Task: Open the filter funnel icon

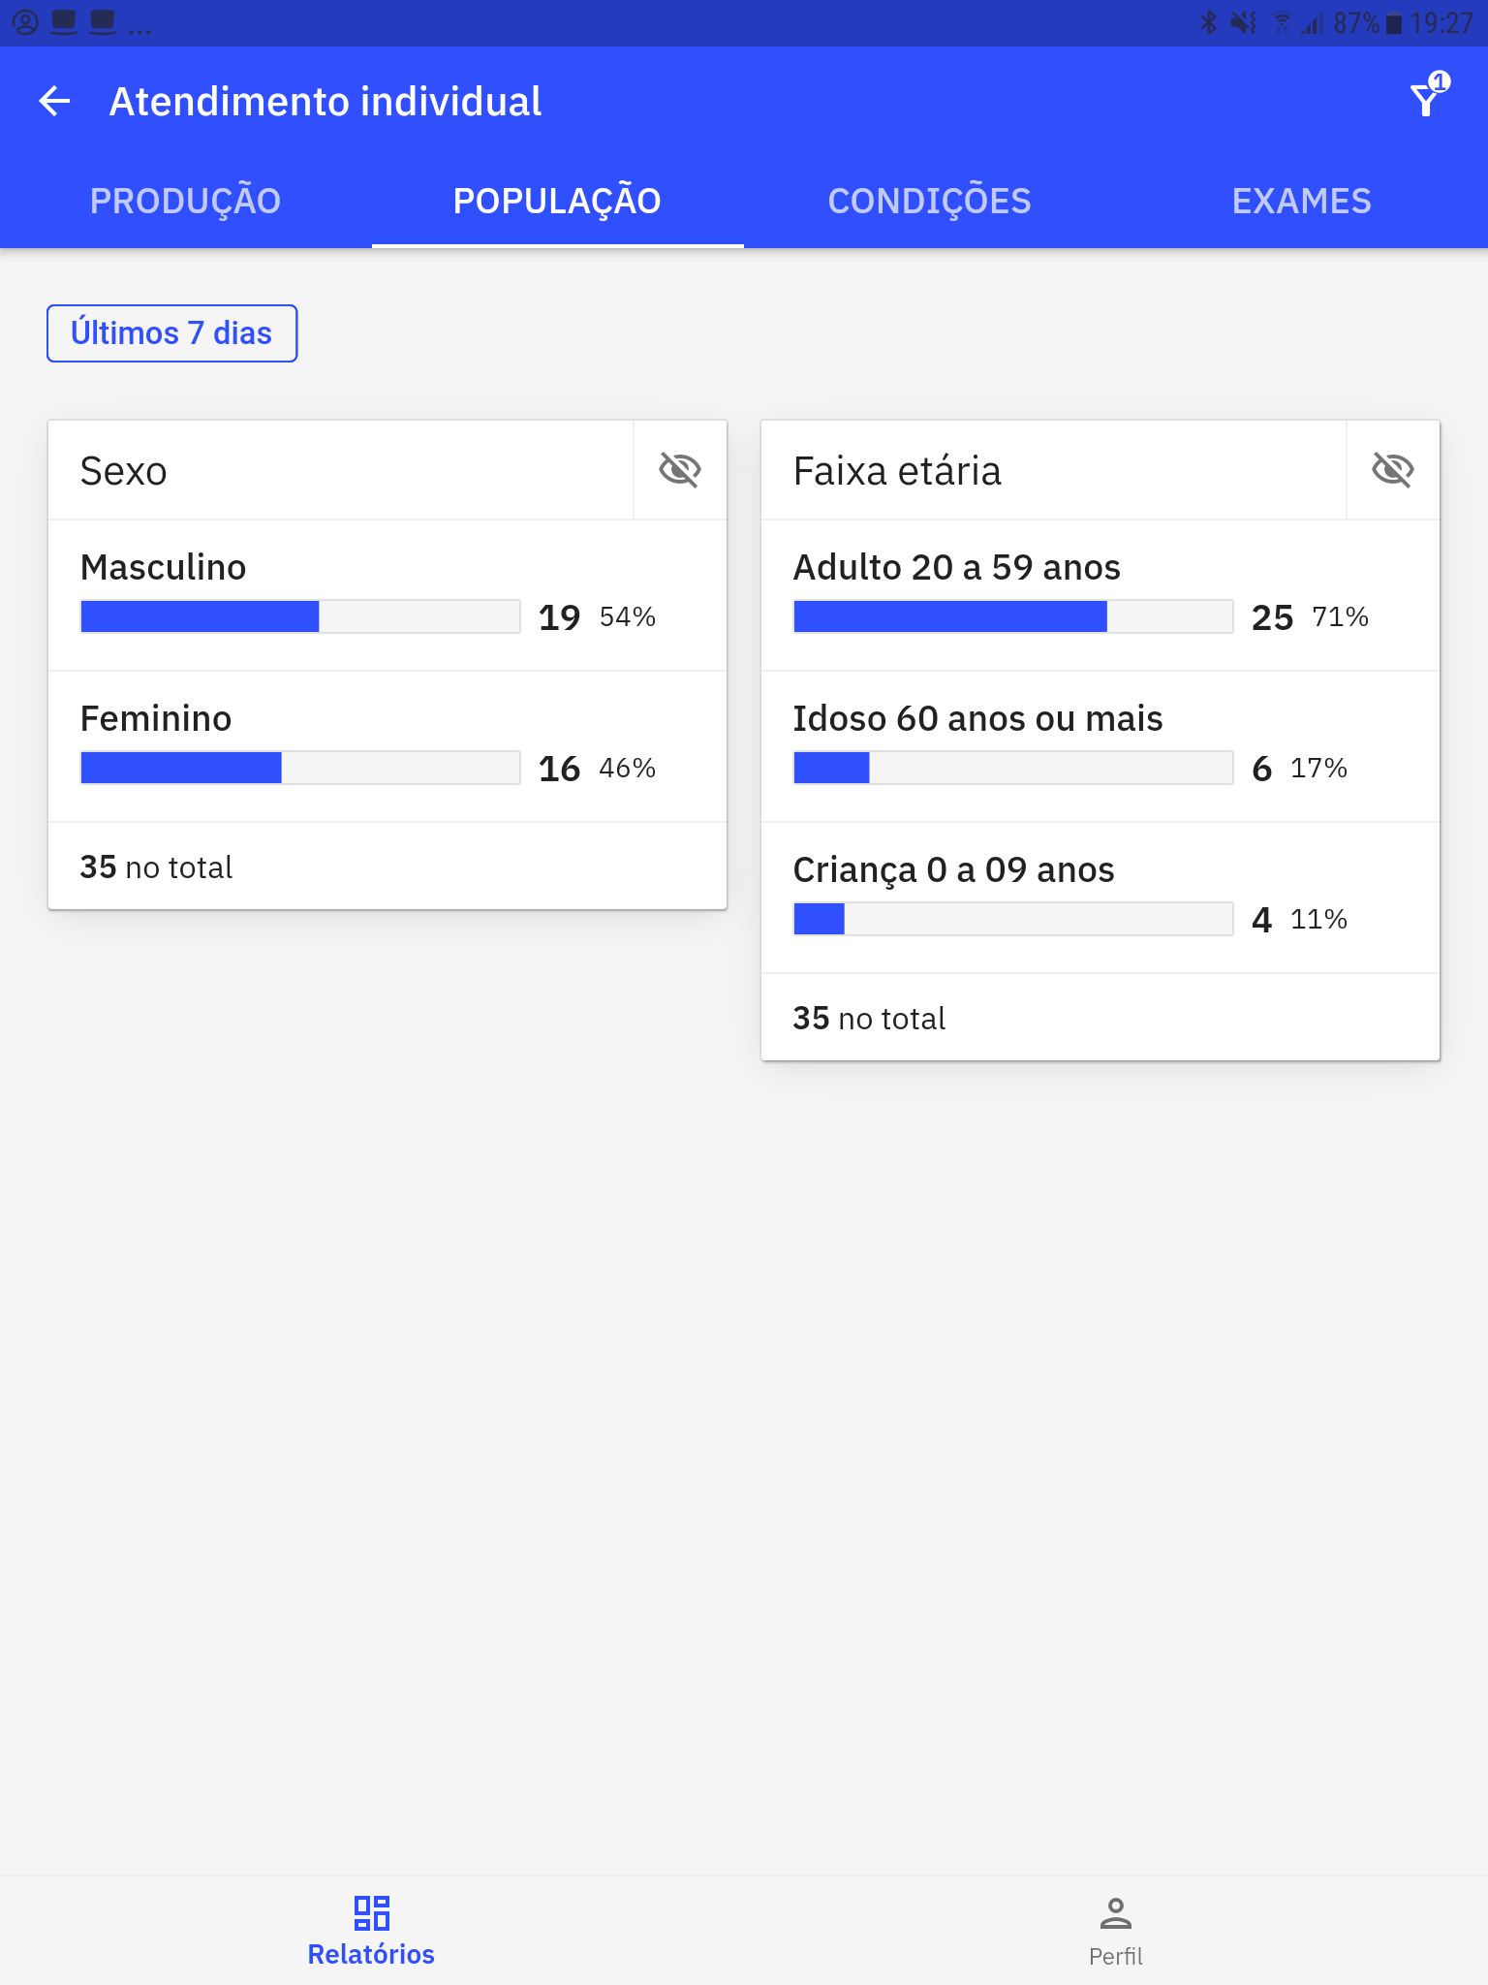Action: coord(1429,96)
